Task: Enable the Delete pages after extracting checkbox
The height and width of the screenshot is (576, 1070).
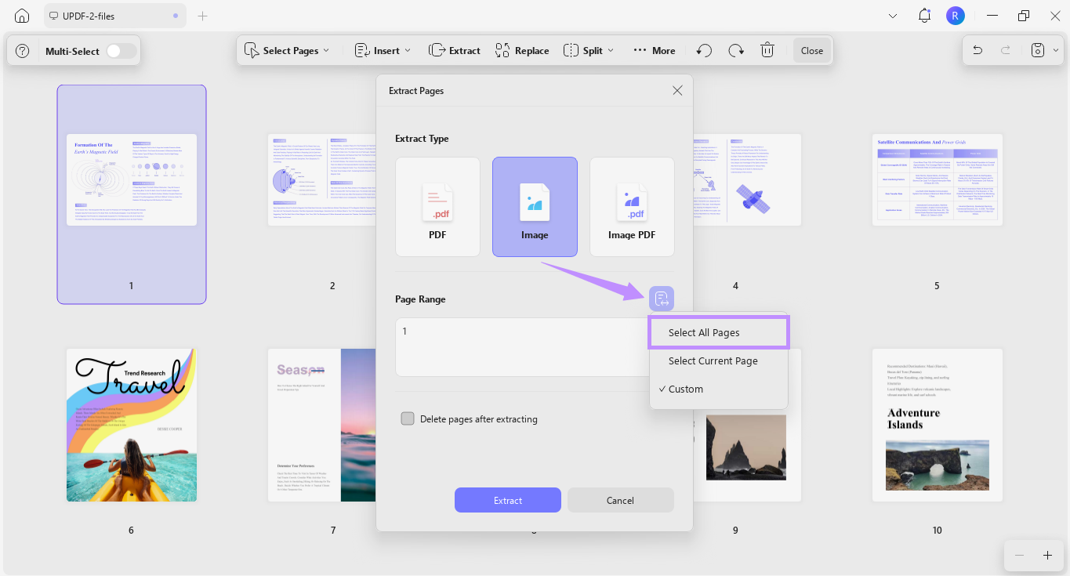Action: (x=408, y=418)
